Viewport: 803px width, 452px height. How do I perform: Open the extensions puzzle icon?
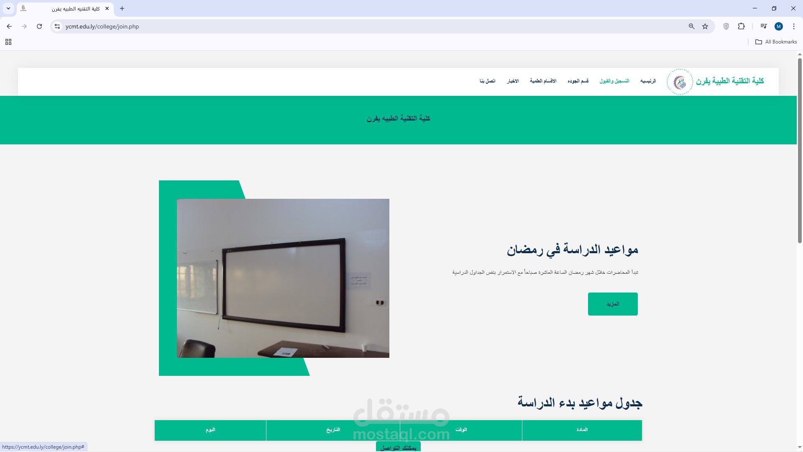741,26
